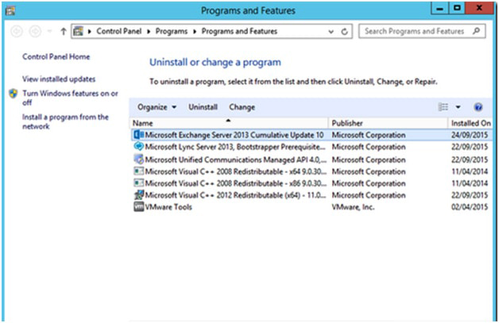This screenshot has width=499, height=323.
Task: Open Install a program from the network
Action: click(x=65, y=121)
